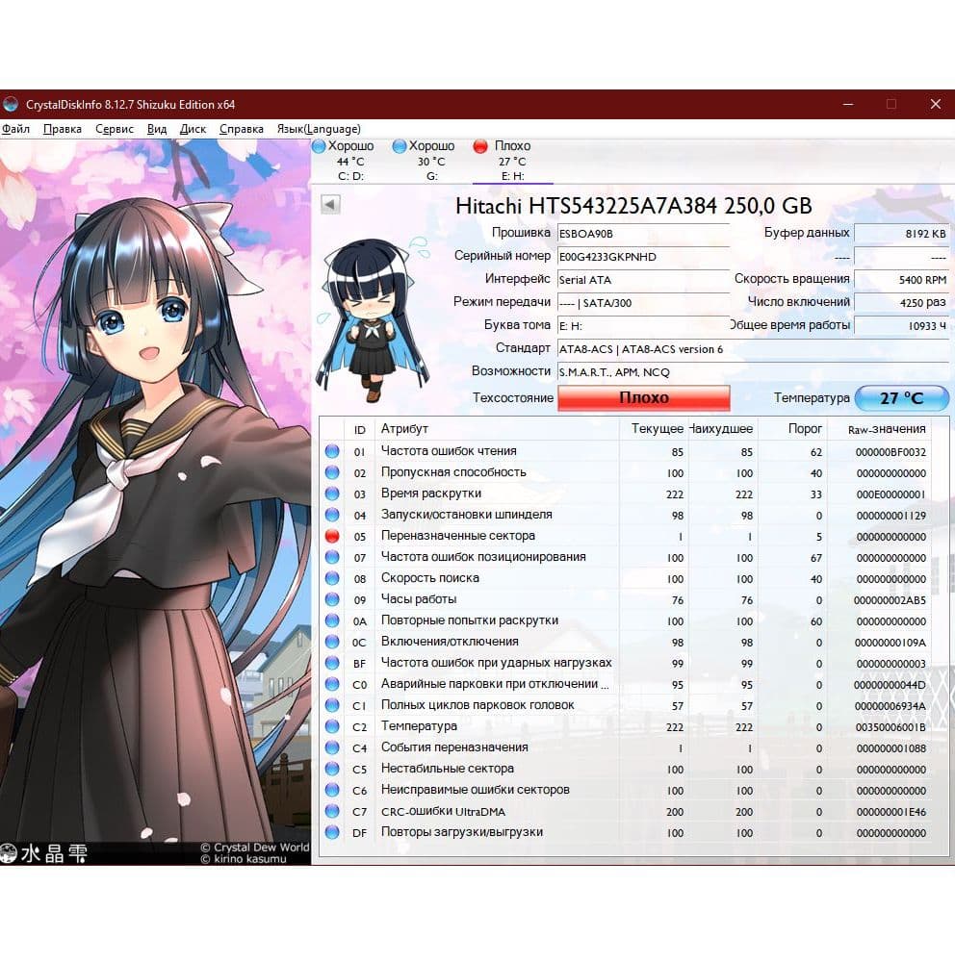This screenshot has height=962, width=955.
Task: Click status icon of Включения/отключения row
Action: point(332,642)
